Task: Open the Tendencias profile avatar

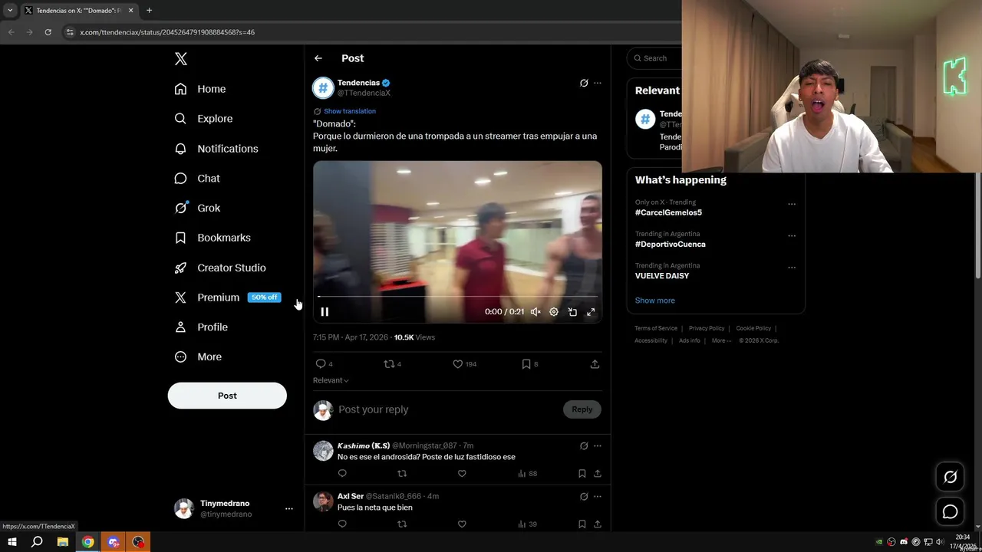Action: 323,87
